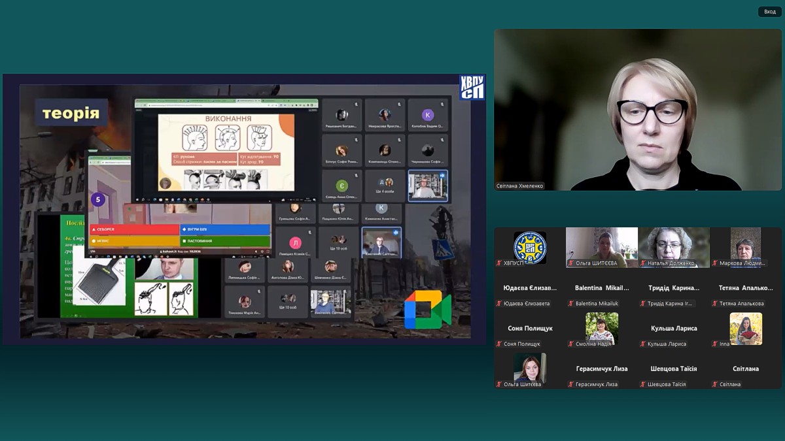The image size is (785, 441).
Task: Click the Світлана Хмеленко name label
Action: tap(520, 186)
